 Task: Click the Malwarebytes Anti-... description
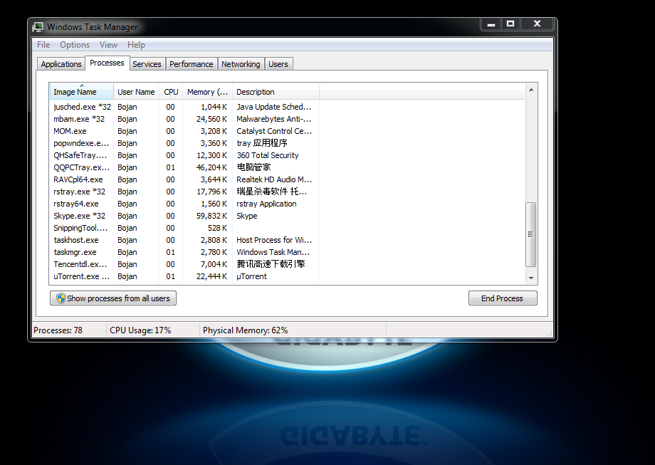click(x=273, y=119)
